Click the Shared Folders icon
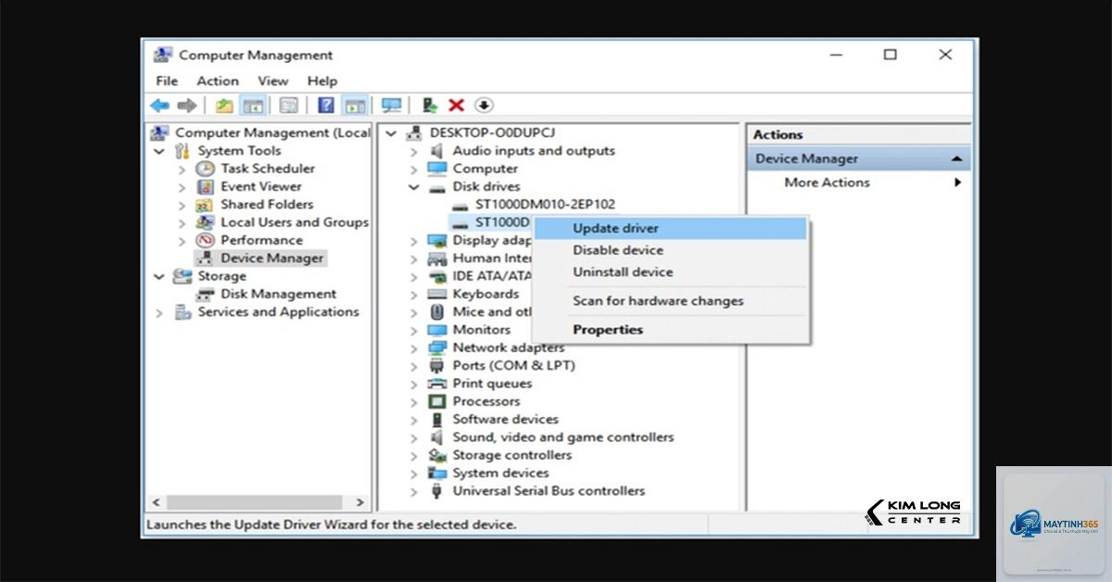The image size is (1112, 582). [206, 205]
